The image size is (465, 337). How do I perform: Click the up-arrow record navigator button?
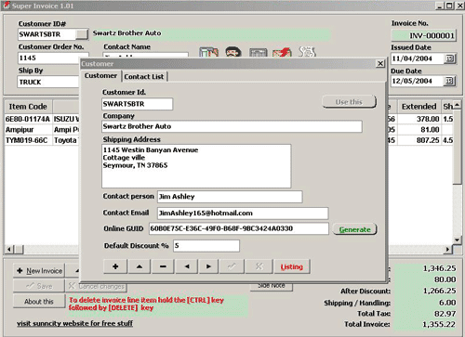(139, 266)
